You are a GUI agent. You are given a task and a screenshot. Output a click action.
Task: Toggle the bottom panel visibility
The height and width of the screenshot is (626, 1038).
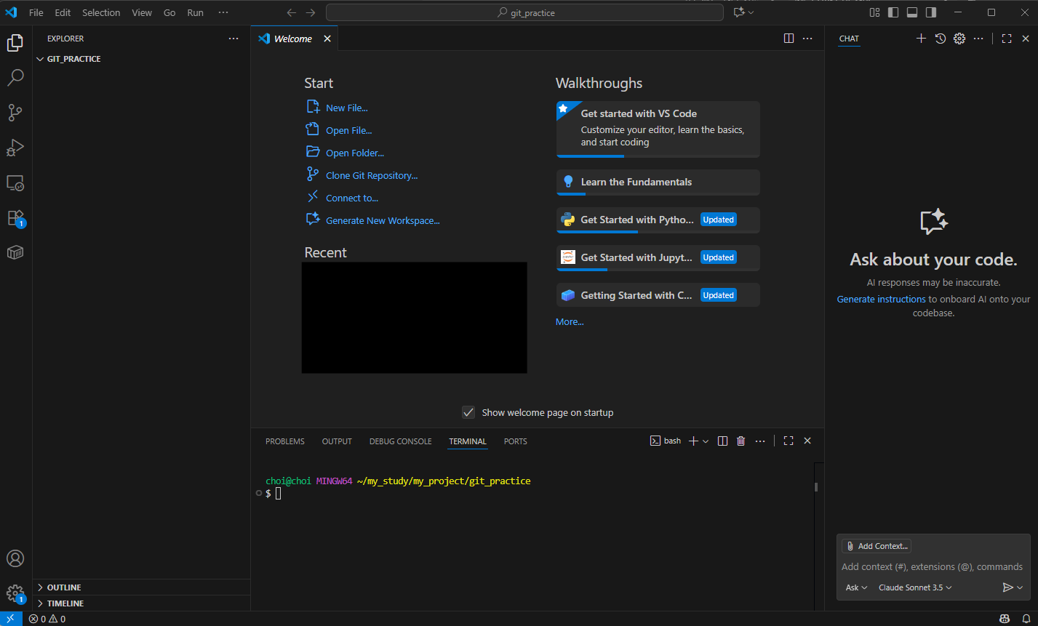point(912,12)
